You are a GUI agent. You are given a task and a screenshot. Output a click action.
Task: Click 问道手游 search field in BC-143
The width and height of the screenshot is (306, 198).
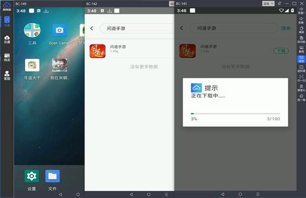point(233,28)
